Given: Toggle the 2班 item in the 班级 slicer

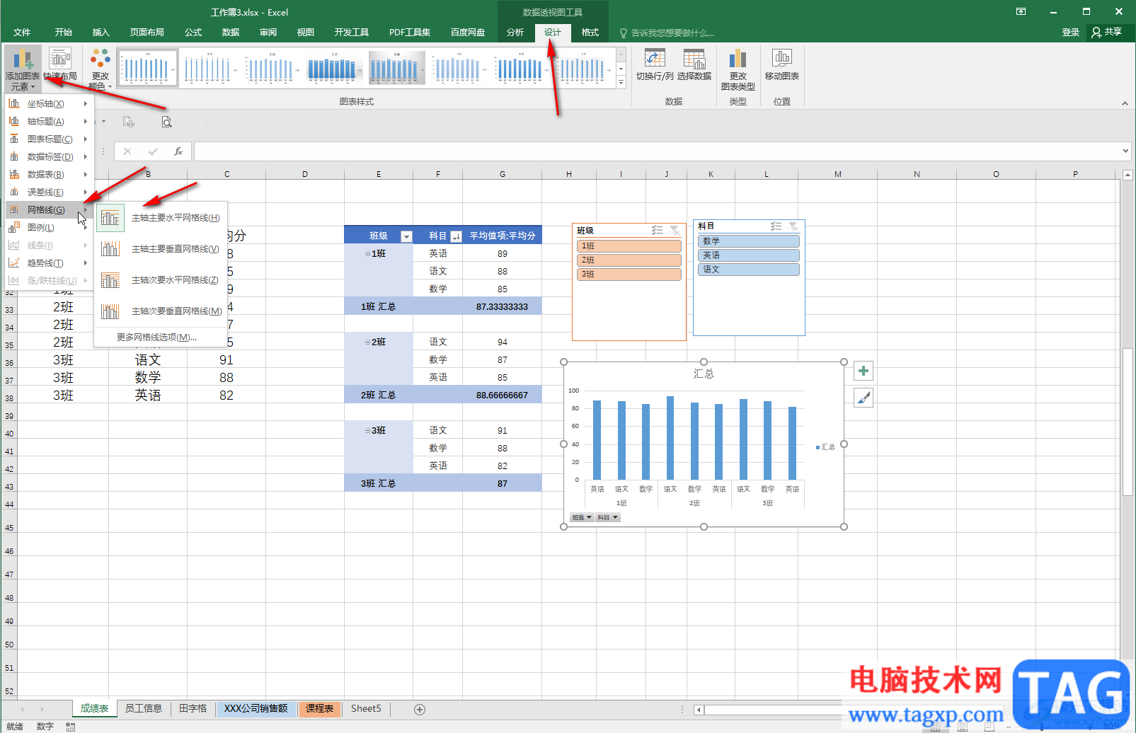Looking at the screenshot, I should tap(629, 260).
